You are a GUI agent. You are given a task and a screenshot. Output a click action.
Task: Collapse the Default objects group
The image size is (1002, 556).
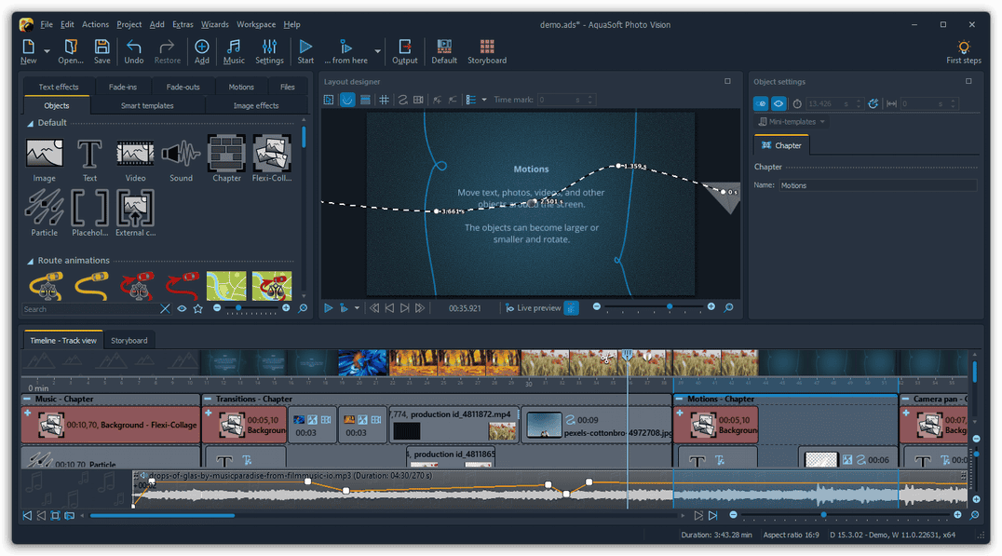(x=30, y=123)
